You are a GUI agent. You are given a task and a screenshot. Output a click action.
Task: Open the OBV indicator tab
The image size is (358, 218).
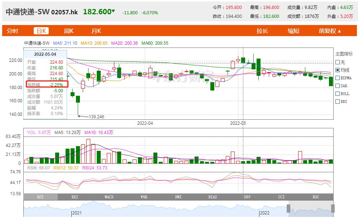[247, 197]
